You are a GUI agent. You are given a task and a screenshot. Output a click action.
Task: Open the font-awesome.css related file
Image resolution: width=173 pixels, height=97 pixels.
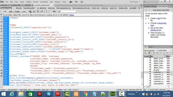coord(64,8)
